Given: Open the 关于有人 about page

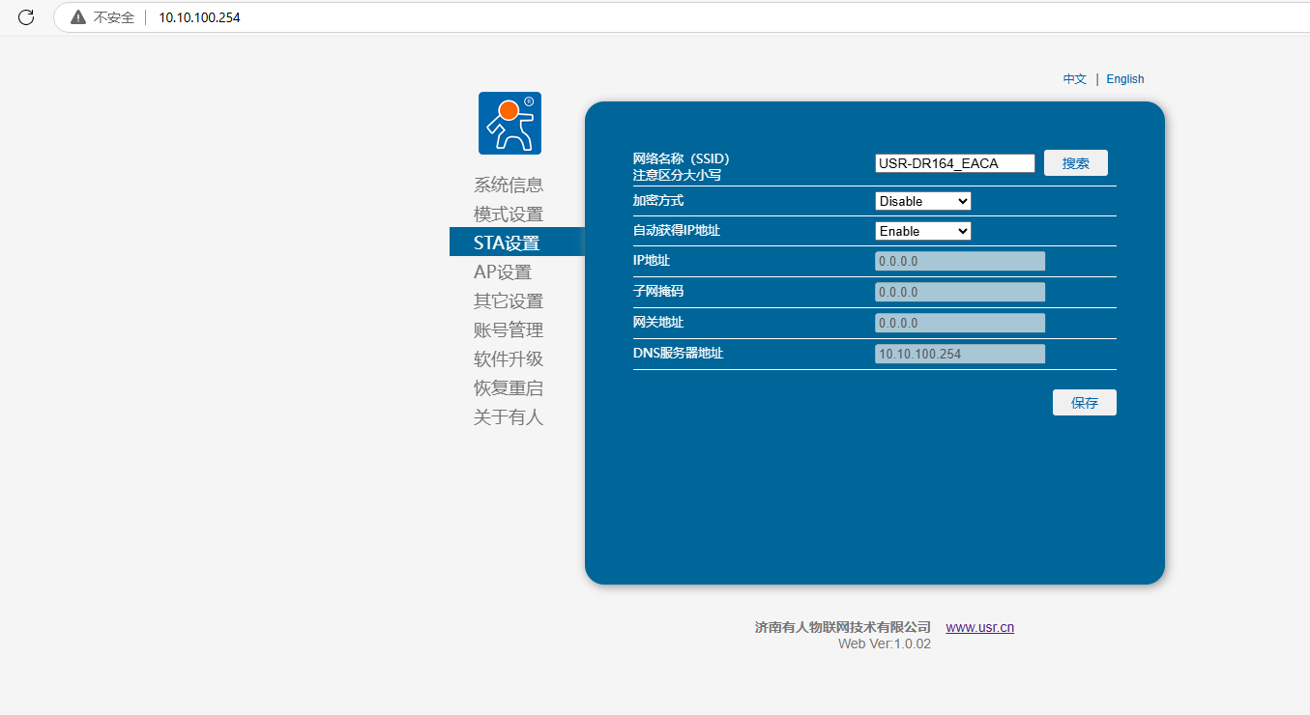Looking at the screenshot, I should [x=509, y=417].
